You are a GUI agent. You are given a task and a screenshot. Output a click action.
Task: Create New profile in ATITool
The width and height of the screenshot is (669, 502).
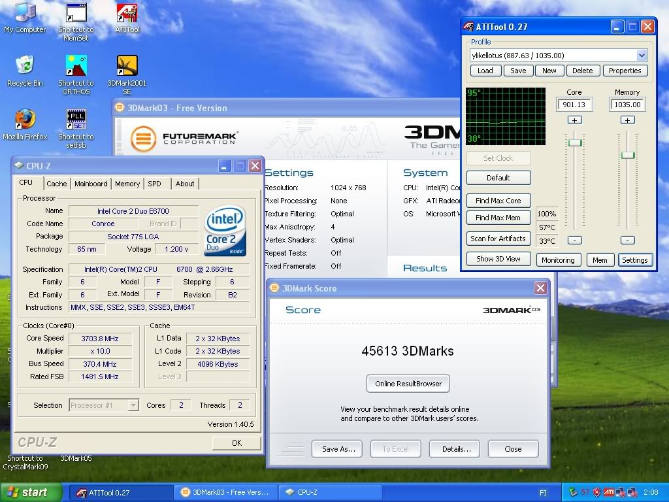(549, 71)
